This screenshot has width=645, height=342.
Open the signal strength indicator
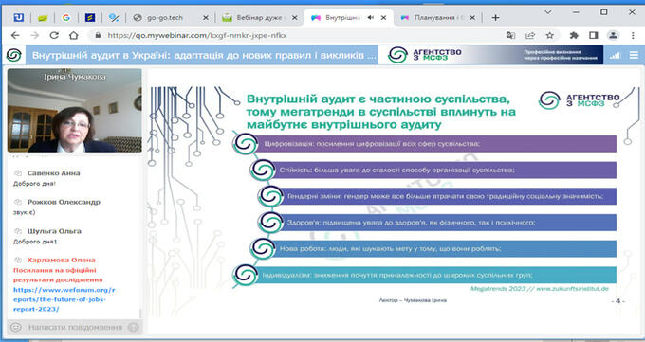(x=615, y=55)
